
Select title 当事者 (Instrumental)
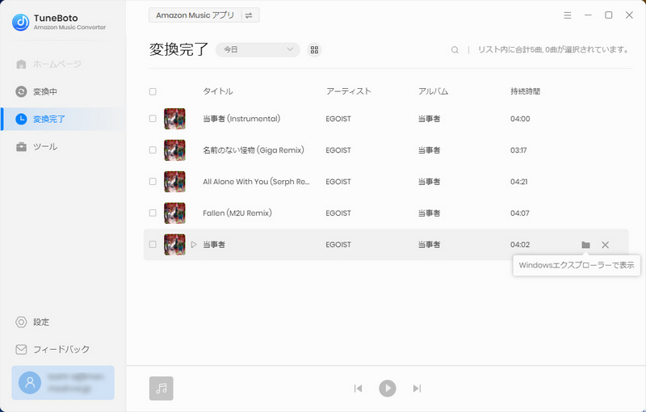tap(241, 119)
